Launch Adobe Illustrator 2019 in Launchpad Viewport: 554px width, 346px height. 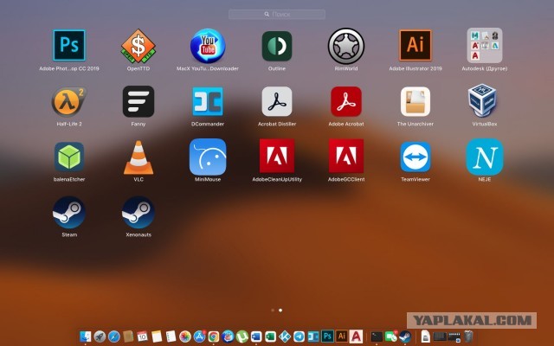pos(415,45)
